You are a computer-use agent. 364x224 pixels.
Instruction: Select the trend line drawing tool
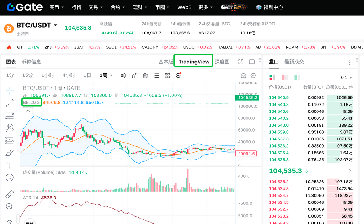tap(10, 103)
